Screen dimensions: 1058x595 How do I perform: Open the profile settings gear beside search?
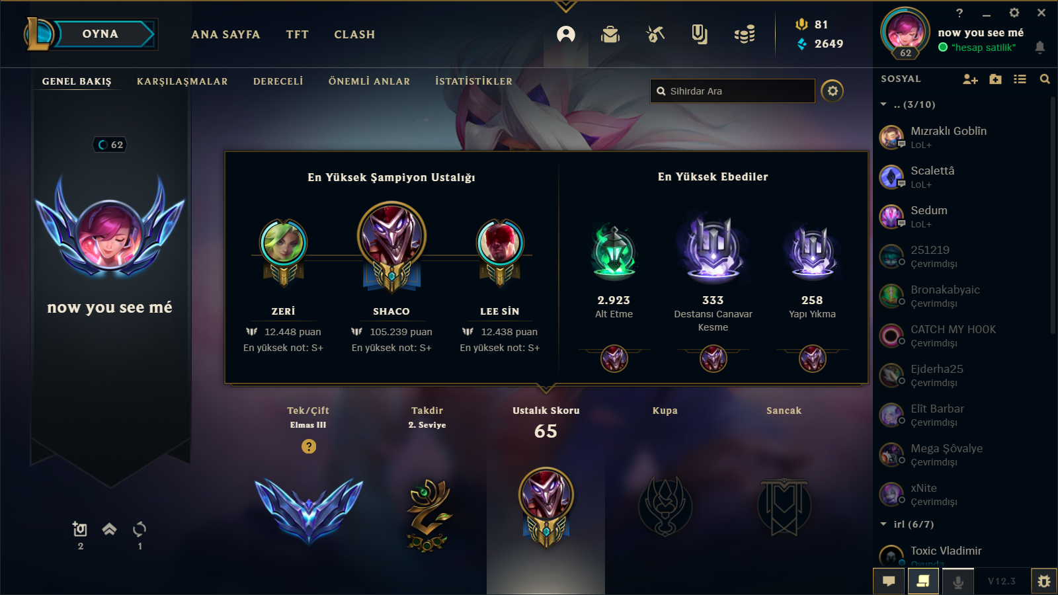click(x=833, y=91)
